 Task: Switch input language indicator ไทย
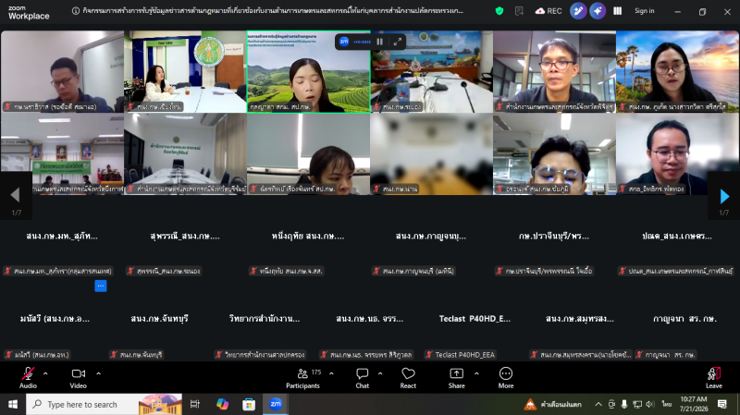click(666, 404)
